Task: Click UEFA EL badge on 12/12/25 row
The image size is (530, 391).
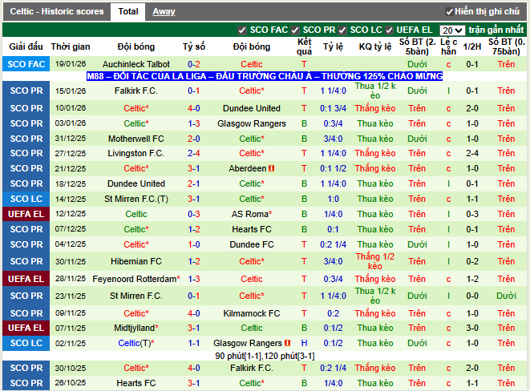Action: (x=26, y=214)
